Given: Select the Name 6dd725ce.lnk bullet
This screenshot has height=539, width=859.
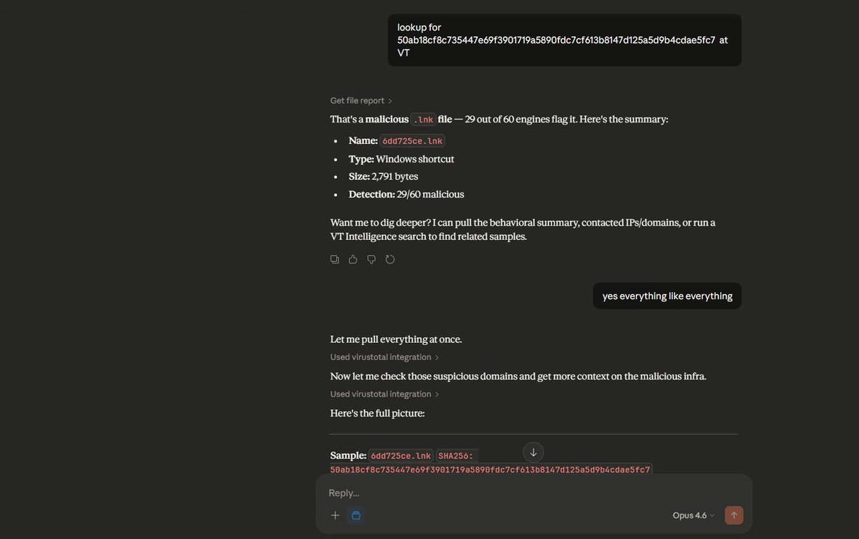Looking at the screenshot, I should pos(397,141).
